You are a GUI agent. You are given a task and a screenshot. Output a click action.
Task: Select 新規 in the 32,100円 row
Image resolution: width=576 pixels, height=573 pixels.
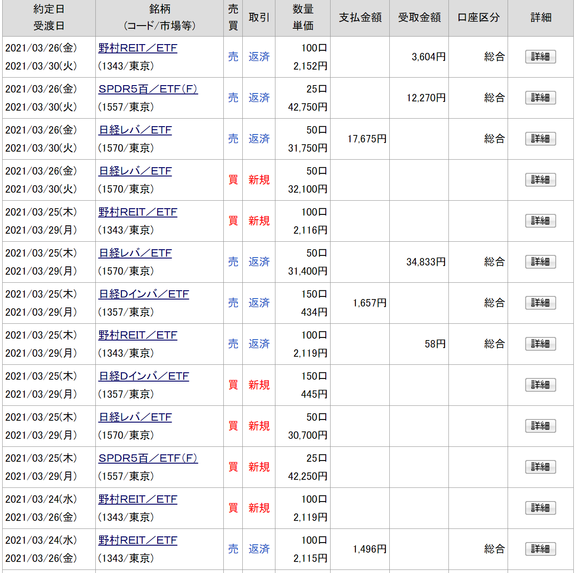[x=259, y=180]
